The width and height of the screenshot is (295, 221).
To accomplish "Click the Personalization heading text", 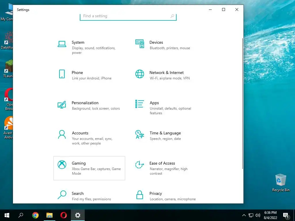I will [x=85, y=103].
